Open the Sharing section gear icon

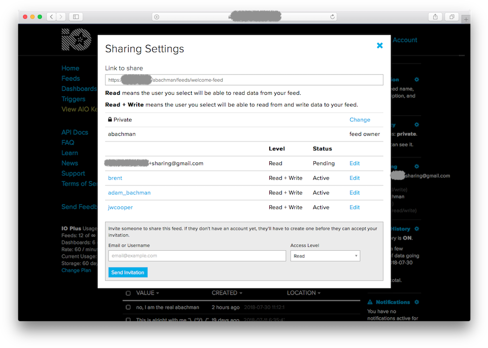tap(417, 167)
